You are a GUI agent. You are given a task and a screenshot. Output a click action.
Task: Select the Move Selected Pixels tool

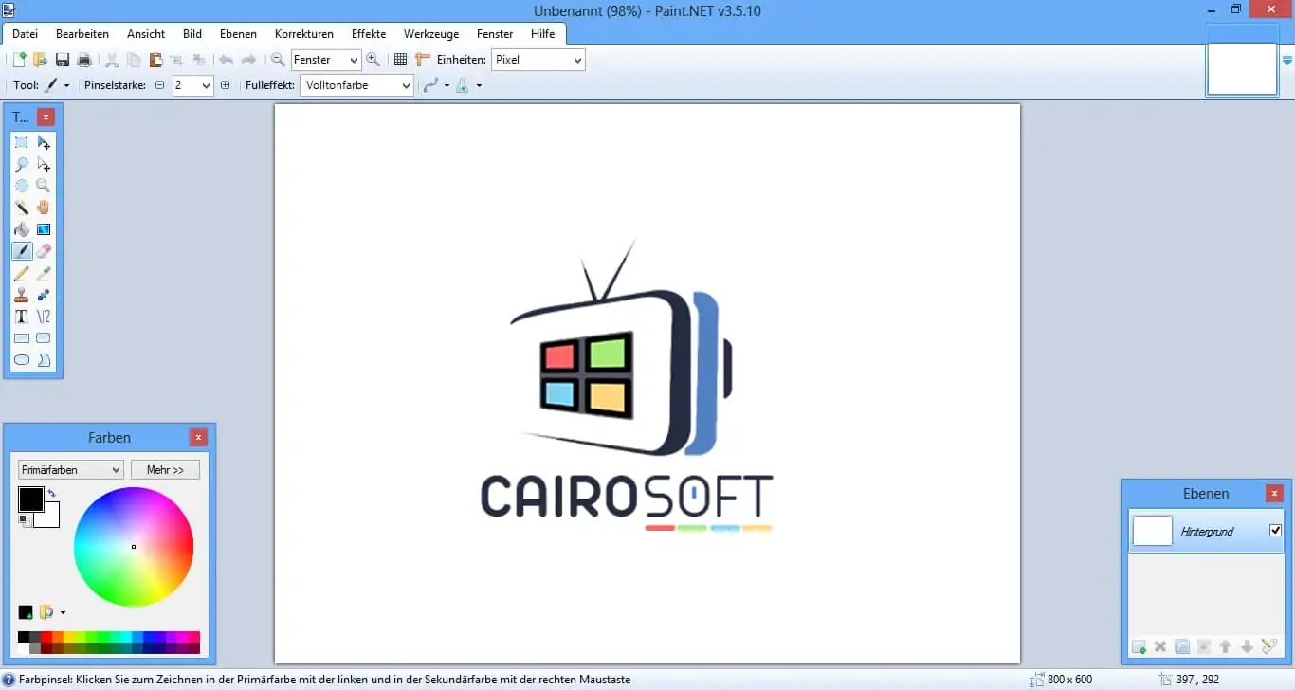pos(44,142)
